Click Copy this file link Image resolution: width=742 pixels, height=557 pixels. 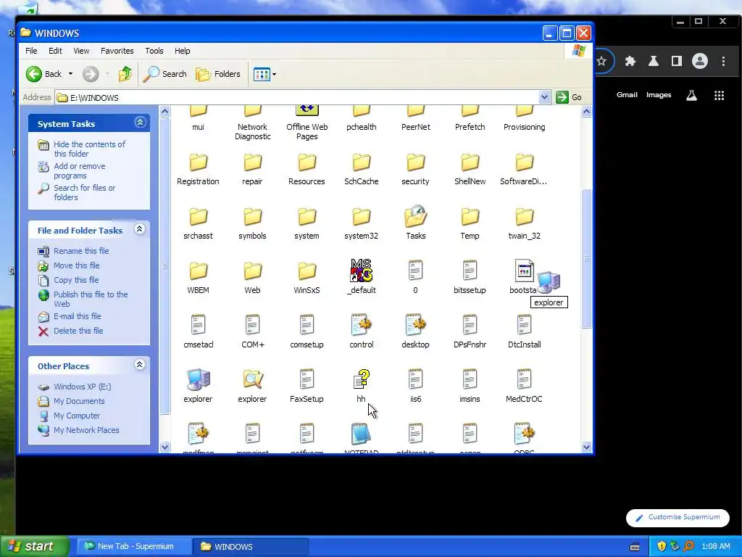click(76, 280)
